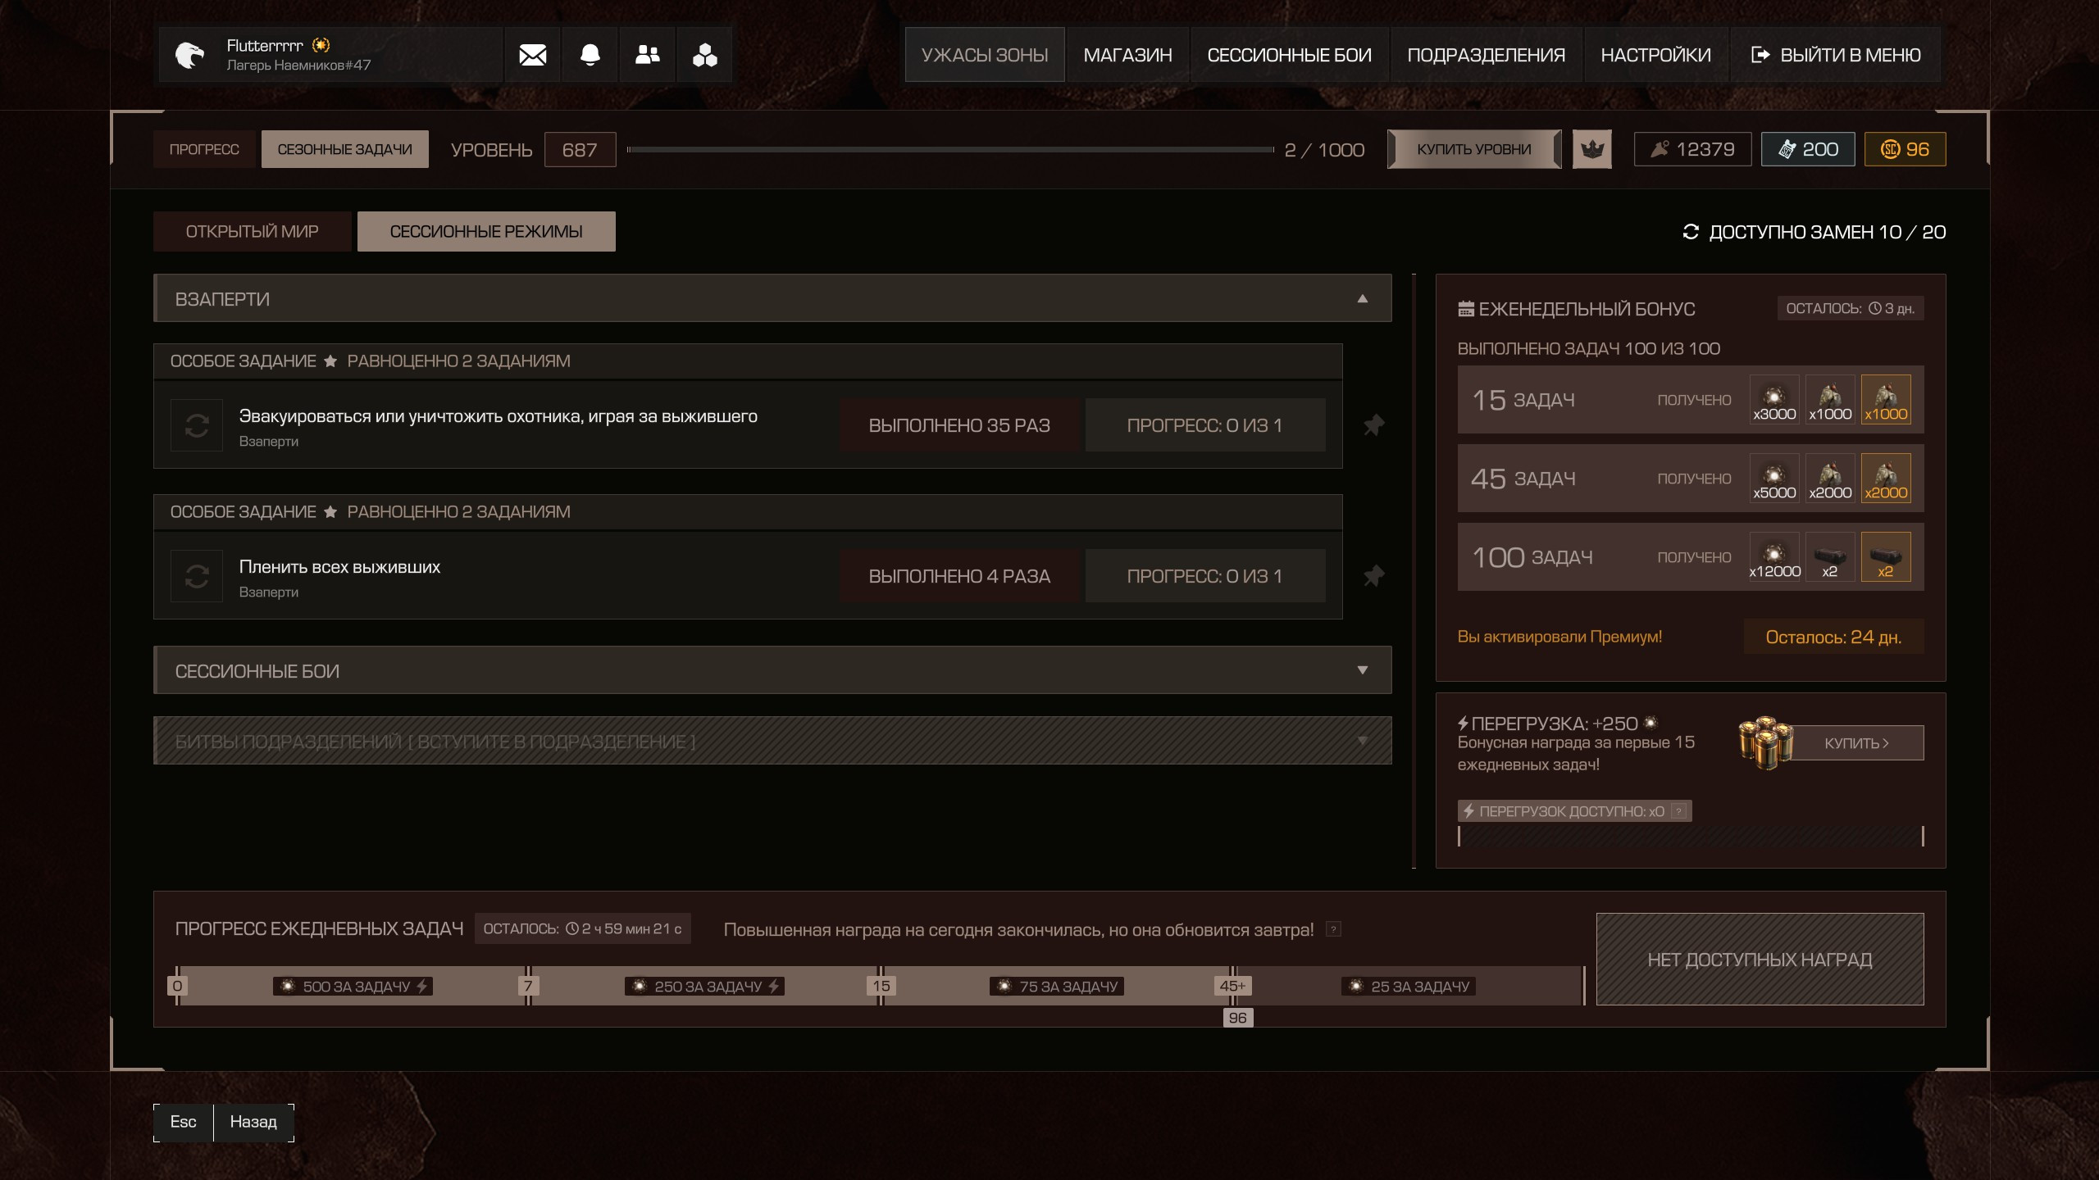The width and height of the screenshot is (2099, 1180).
Task: Click the "Купить уровни" button
Action: coord(1473,149)
